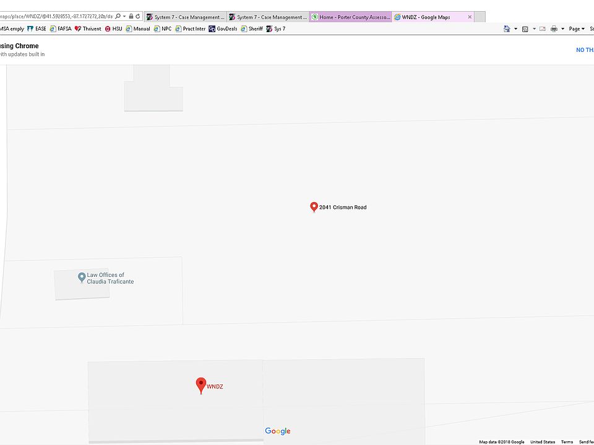Dismiss Chrome promo with NO THANKS
The width and height of the screenshot is (594, 445).
pos(585,50)
